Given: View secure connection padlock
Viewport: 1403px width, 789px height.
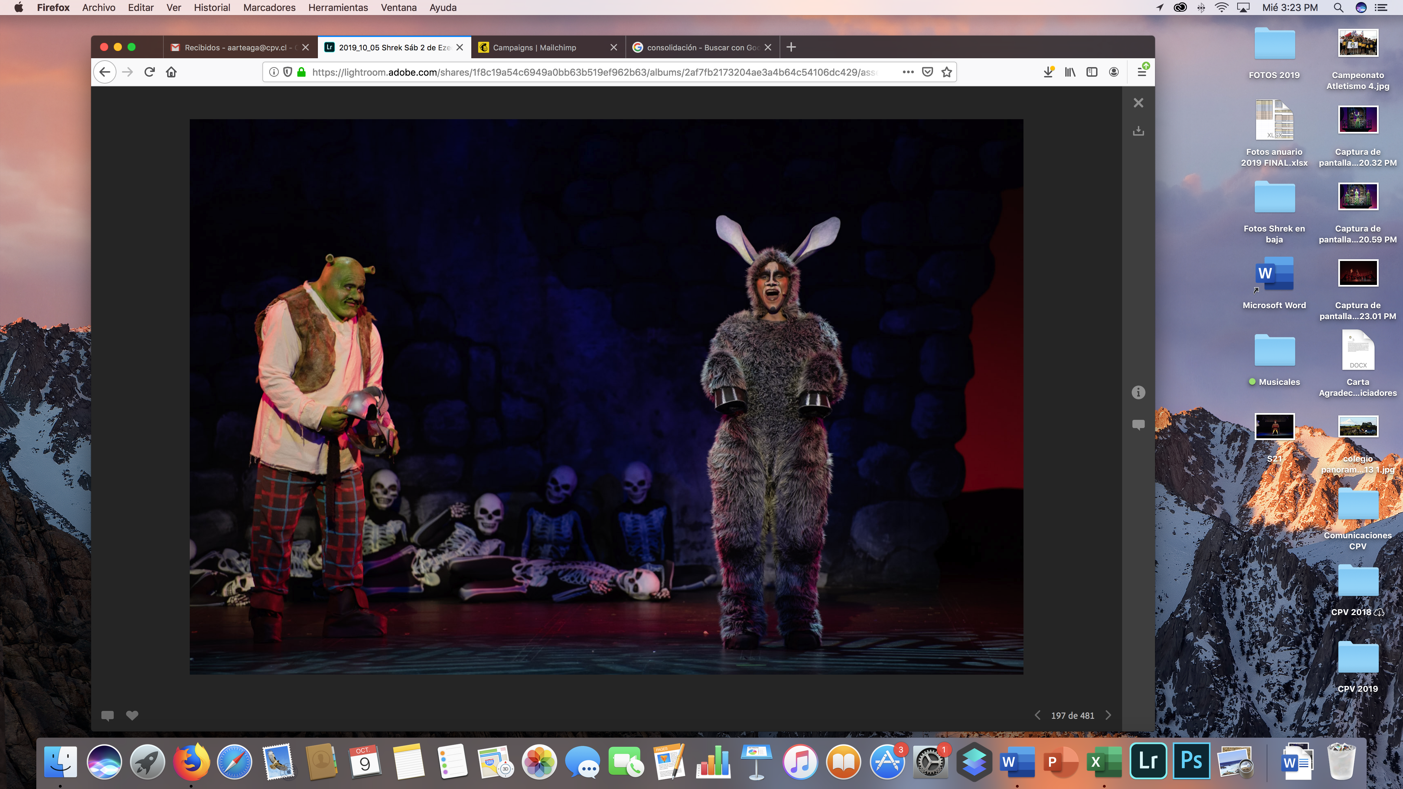Looking at the screenshot, I should coord(301,72).
